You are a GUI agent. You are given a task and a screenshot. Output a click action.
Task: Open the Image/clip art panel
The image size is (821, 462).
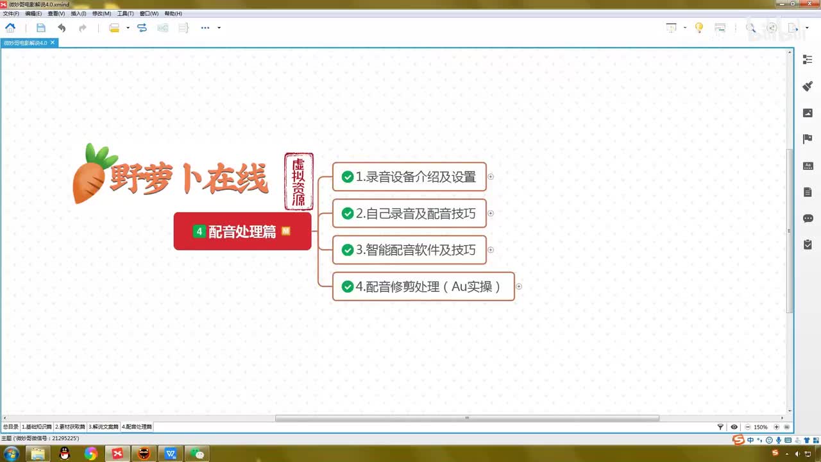[x=808, y=113]
